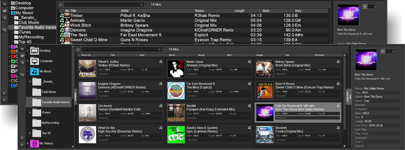The height and width of the screenshot is (150, 405).
Task: Expand the My Videos folder node
Action: [28, 143]
